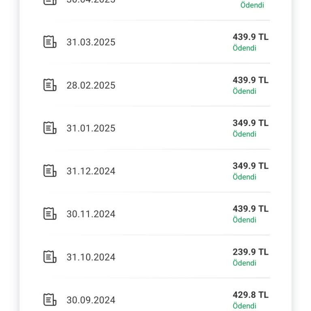Click the 239.9 TL amount
The height and width of the screenshot is (311, 311).
(250, 252)
